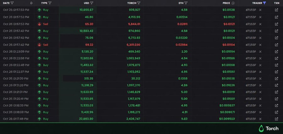Click the ETH value 0.1355
283x134 pixels.
coord(183,79)
